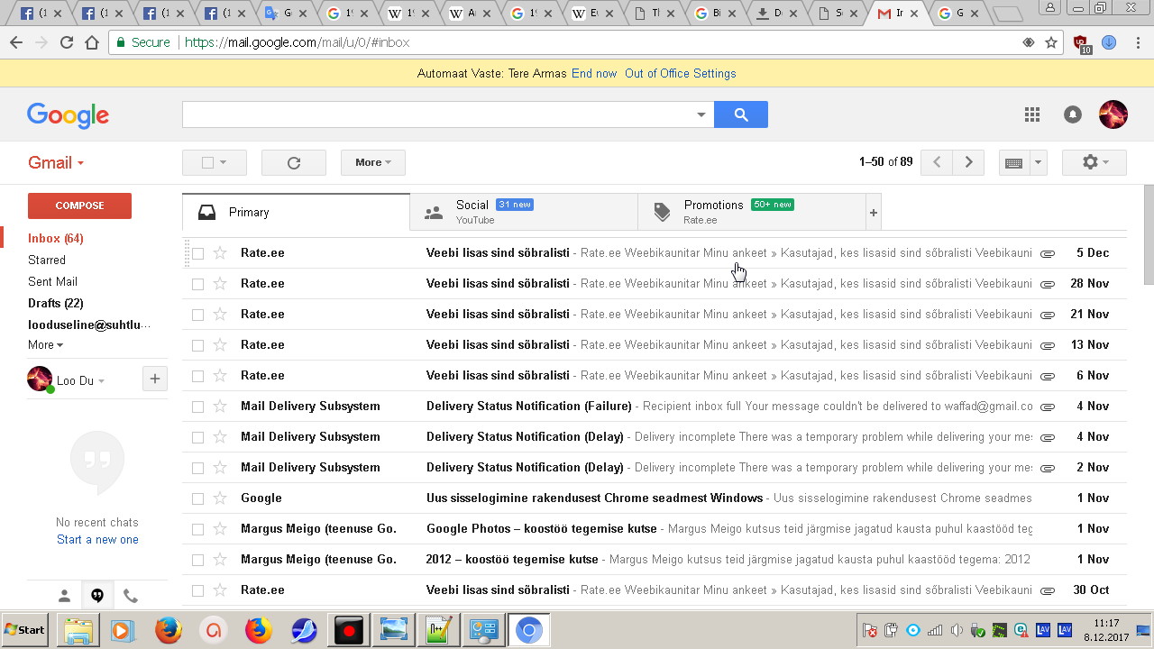Open the Sent Mail folder

coord(53,282)
